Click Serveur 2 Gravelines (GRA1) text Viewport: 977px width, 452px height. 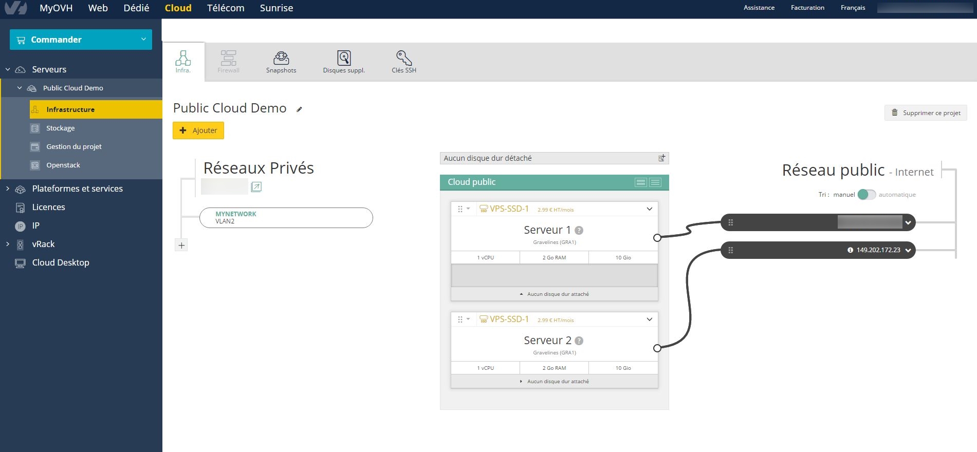(x=554, y=353)
